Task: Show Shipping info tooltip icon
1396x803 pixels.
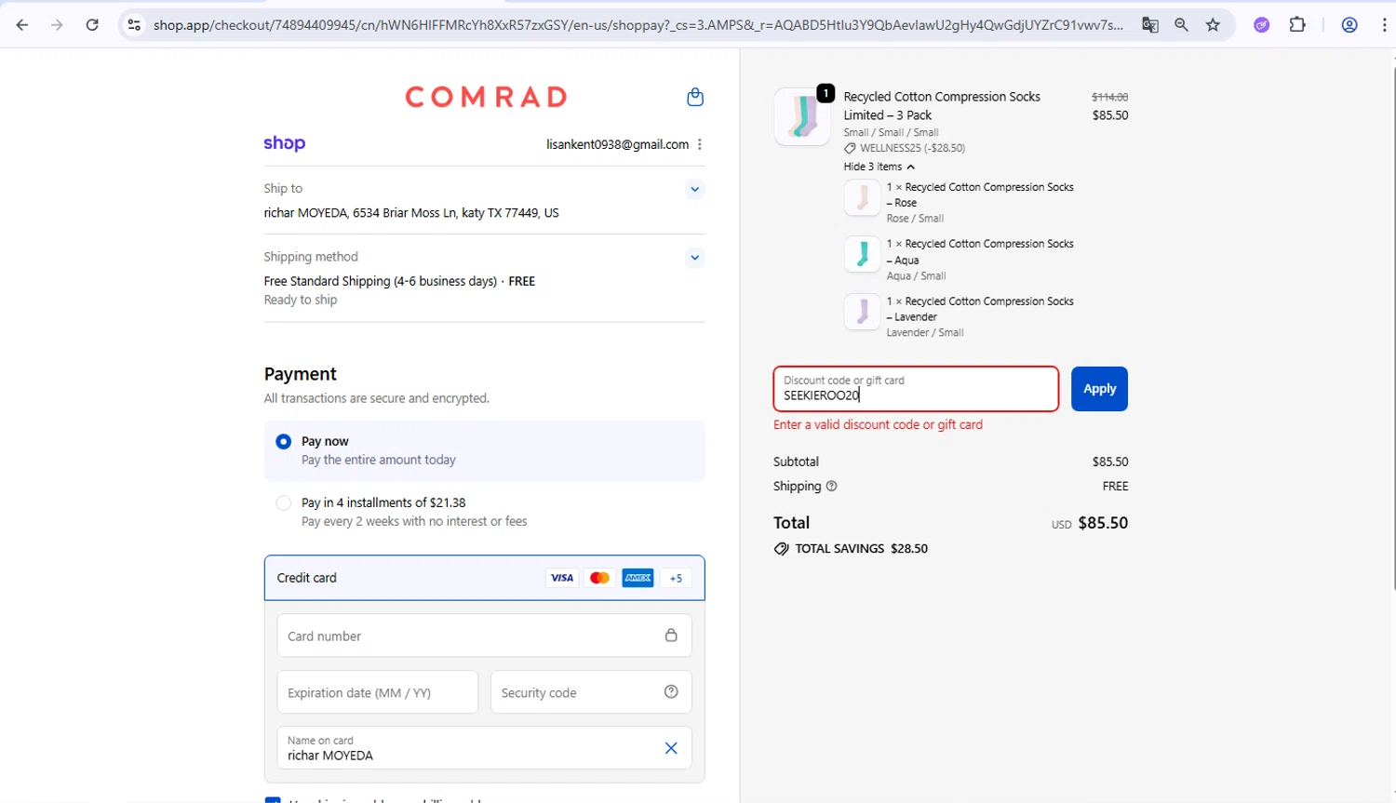Action: (831, 486)
